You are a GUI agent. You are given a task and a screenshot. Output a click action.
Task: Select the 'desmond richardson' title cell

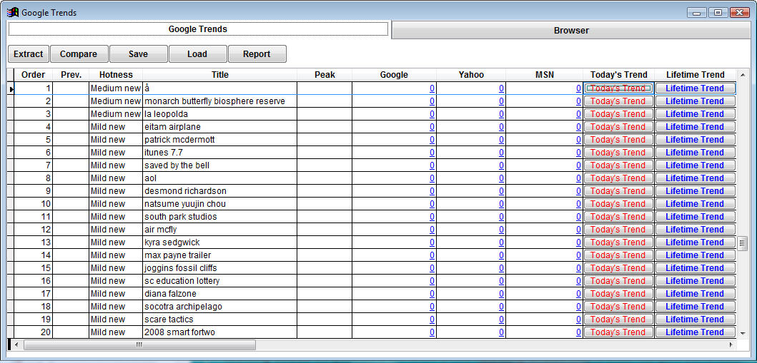219,191
